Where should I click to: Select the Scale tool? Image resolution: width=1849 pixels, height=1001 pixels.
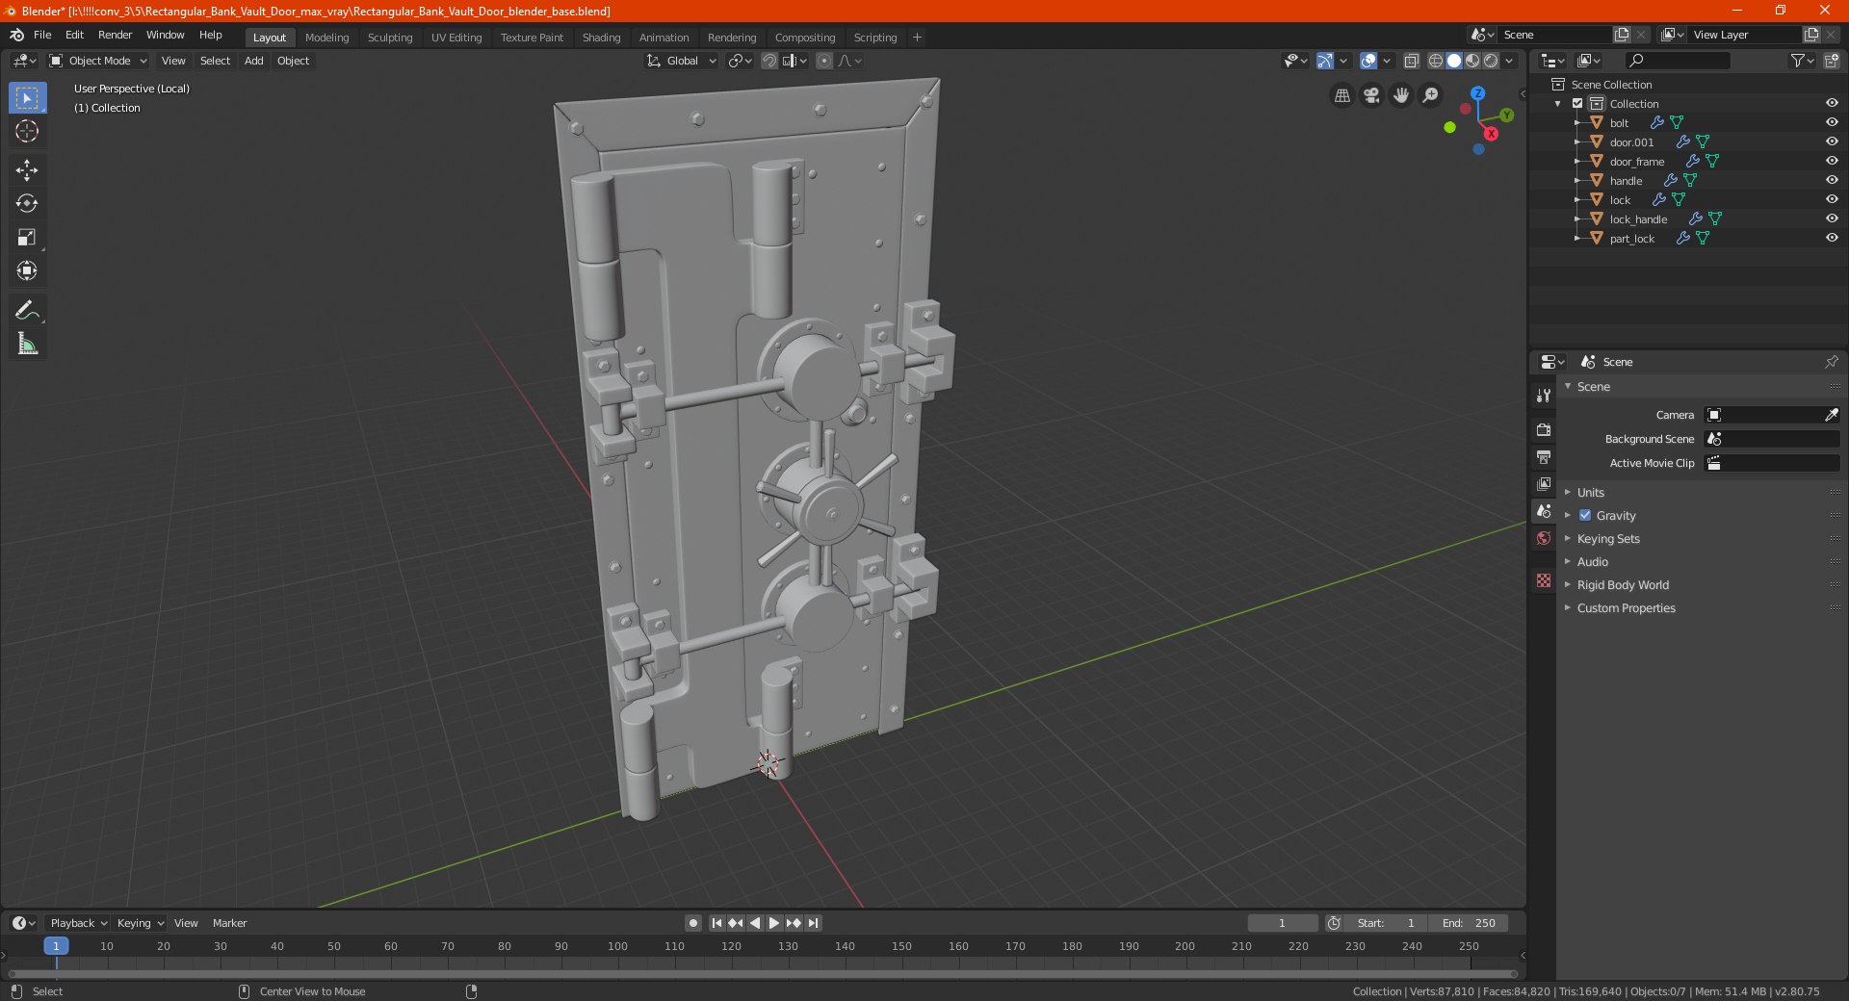[x=27, y=238]
